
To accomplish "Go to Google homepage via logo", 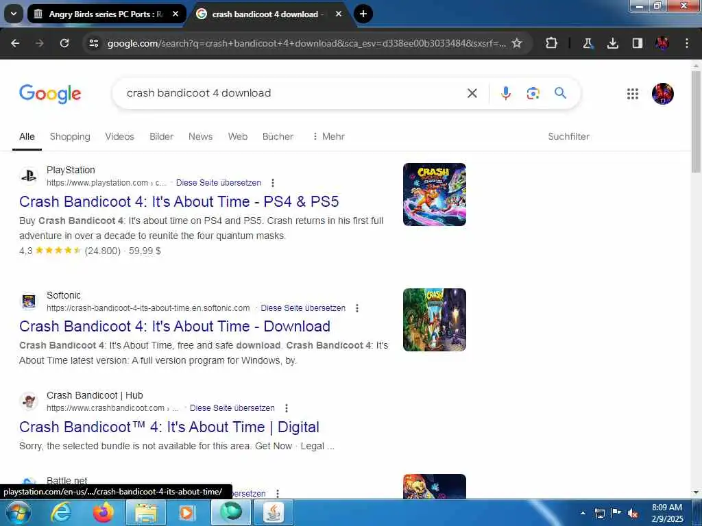I will tap(50, 93).
